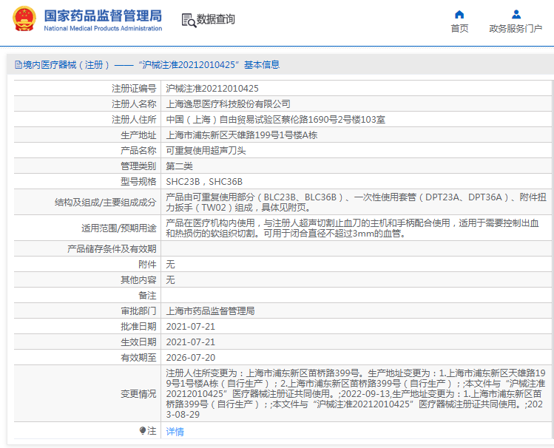This screenshot has width=554, height=448.
Task: Click the 生效日期 row label
Action: pyautogui.click(x=138, y=342)
